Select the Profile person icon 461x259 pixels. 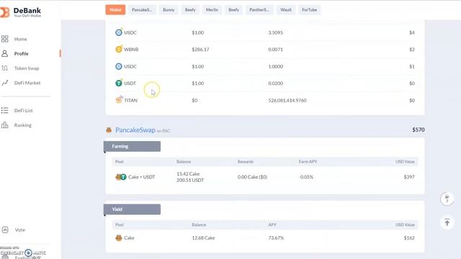pos(5,53)
